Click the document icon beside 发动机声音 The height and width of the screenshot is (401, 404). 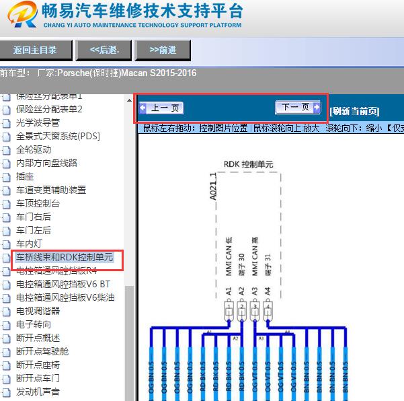tap(7, 392)
